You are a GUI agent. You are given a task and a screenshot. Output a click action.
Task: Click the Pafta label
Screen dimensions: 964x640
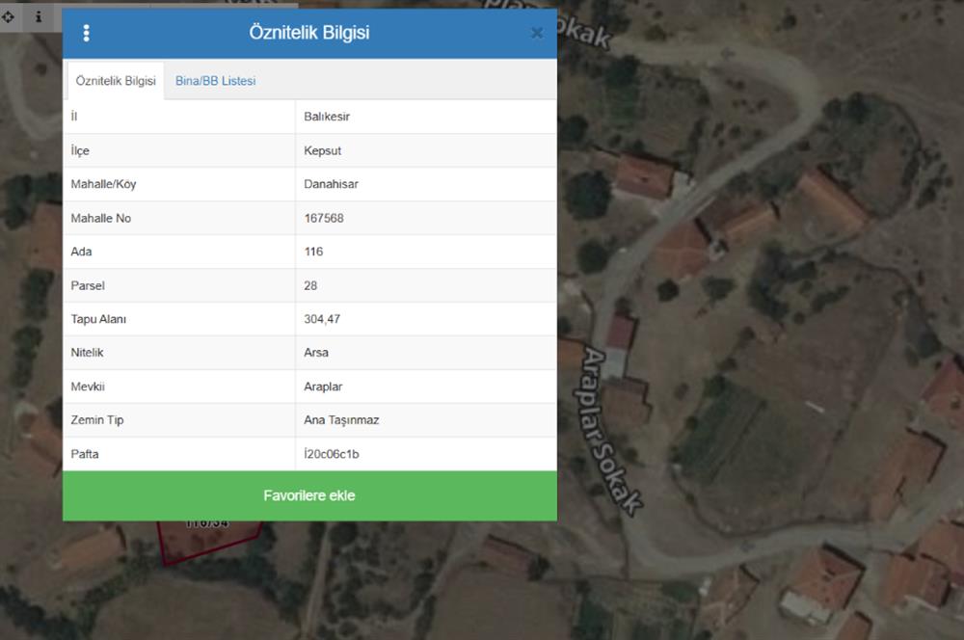coord(85,454)
